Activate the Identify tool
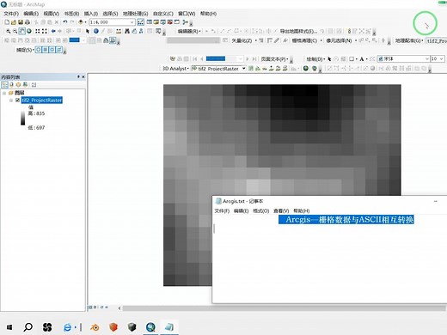Screen dimensions: 447x335 click(96, 31)
